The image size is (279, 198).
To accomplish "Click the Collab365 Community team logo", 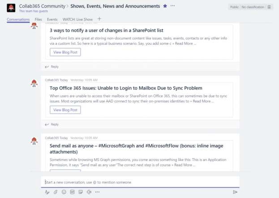I will click(x=11, y=8).
